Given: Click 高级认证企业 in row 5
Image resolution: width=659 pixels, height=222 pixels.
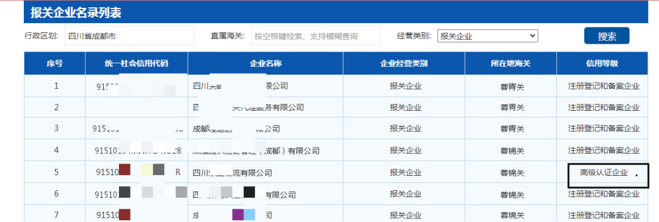Looking at the screenshot, I should 603,172.
